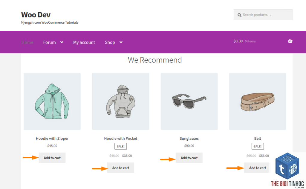Open Hoodie with Zipper product image
This screenshot has width=306, height=189.
coord(52,101)
